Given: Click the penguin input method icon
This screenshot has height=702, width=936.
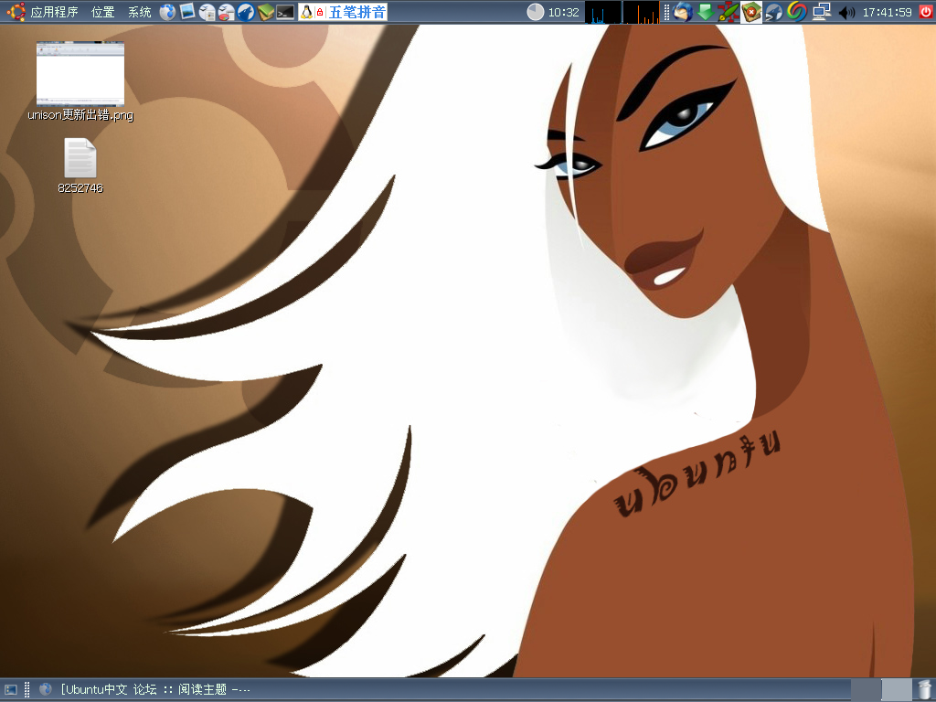Looking at the screenshot, I should tap(306, 12).
